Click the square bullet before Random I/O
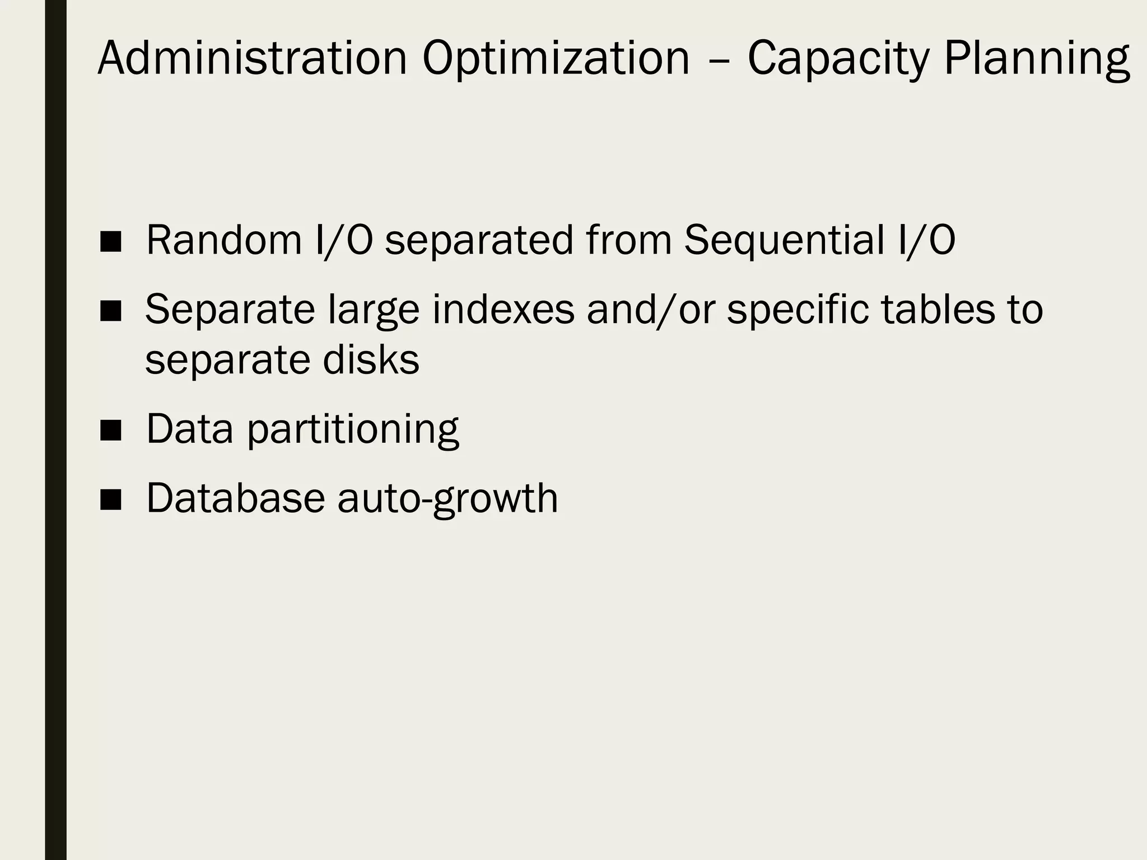The height and width of the screenshot is (860, 1147). click(x=110, y=242)
